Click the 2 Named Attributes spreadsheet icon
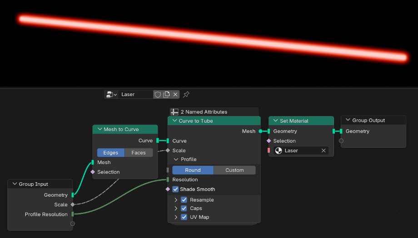418x238 pixels. tap(174, 112)
